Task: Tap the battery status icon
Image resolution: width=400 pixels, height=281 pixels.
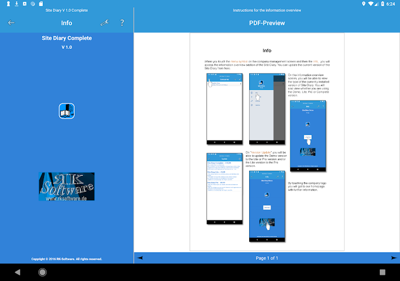Action: click(x=383, y=3)
